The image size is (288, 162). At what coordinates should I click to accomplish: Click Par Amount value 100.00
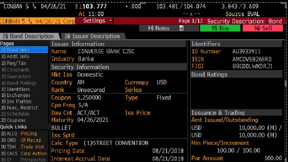click(x=273, y=158)
